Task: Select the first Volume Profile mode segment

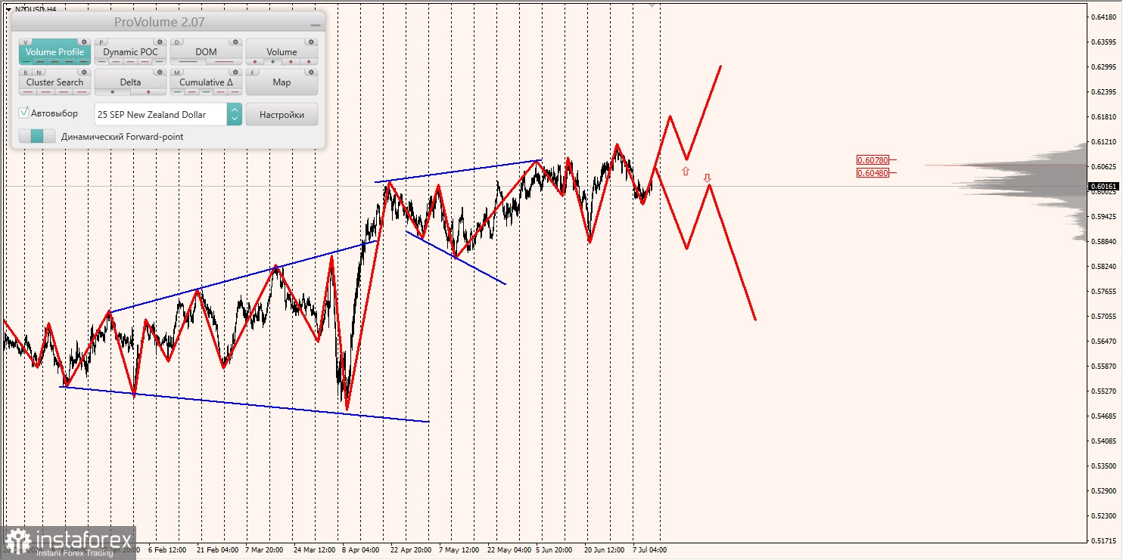Action: pyautogui.click(x=26, y=61)
